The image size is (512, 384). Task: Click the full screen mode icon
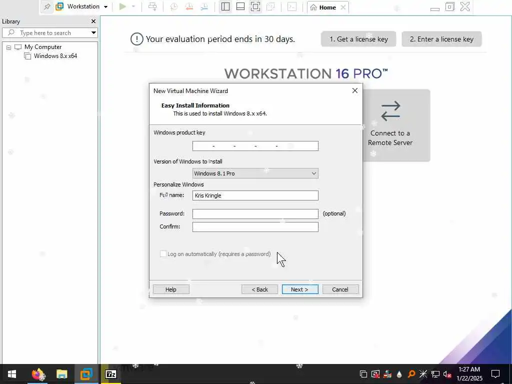[x=255, y=6]
